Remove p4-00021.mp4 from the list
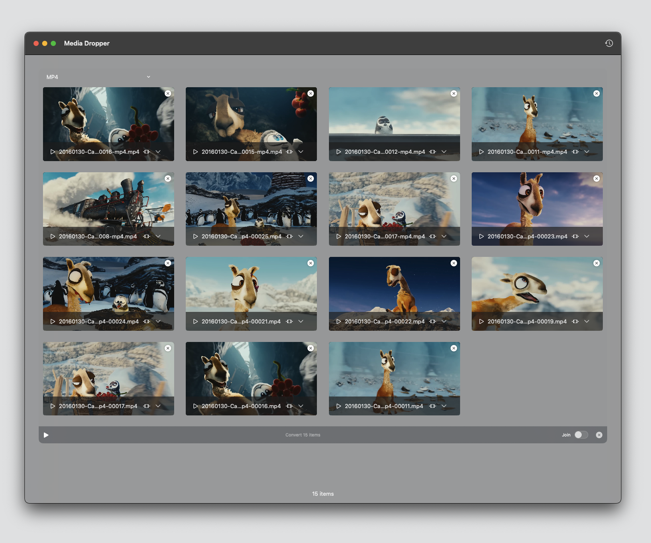Screen dimensions: 651x543 (310, 263)
